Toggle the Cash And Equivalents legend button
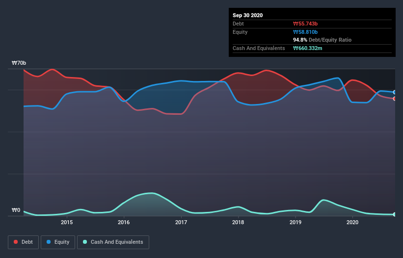Viewport: 403px width, 258px height. (x=113, y=242)
